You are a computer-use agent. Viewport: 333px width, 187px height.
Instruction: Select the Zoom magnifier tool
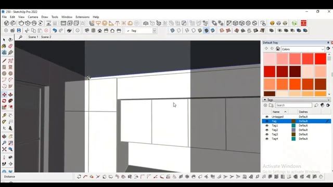(4, 143)
